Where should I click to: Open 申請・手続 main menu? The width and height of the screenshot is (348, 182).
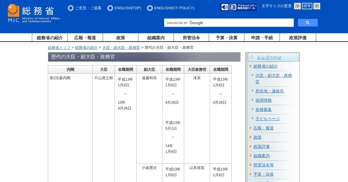click(x=262, y=38)
